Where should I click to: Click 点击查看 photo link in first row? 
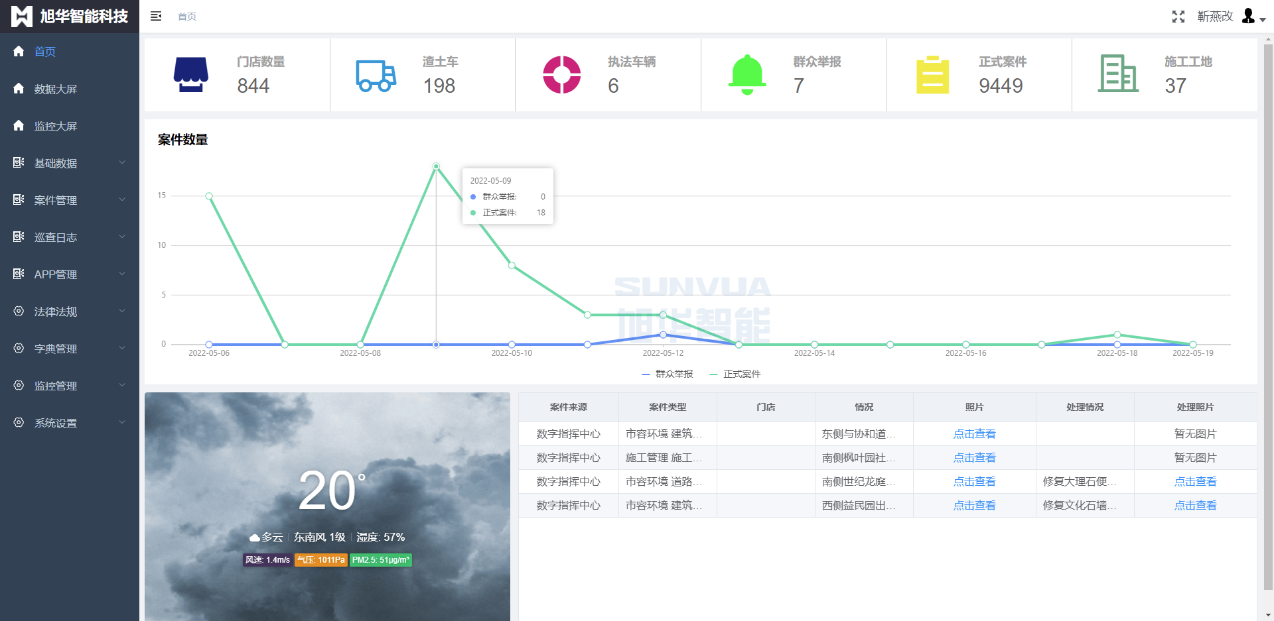coord(974,434)
